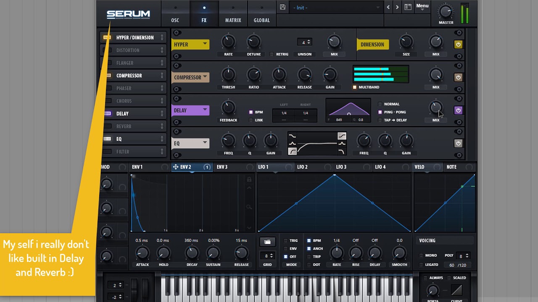The height and width of the screenshot is (302, 538).
Task: Select Normal delay mode
Action: (380, 104)
